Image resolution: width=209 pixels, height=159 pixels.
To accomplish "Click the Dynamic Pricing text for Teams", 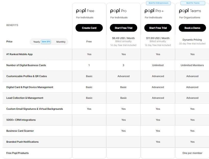I will [192, 40].
